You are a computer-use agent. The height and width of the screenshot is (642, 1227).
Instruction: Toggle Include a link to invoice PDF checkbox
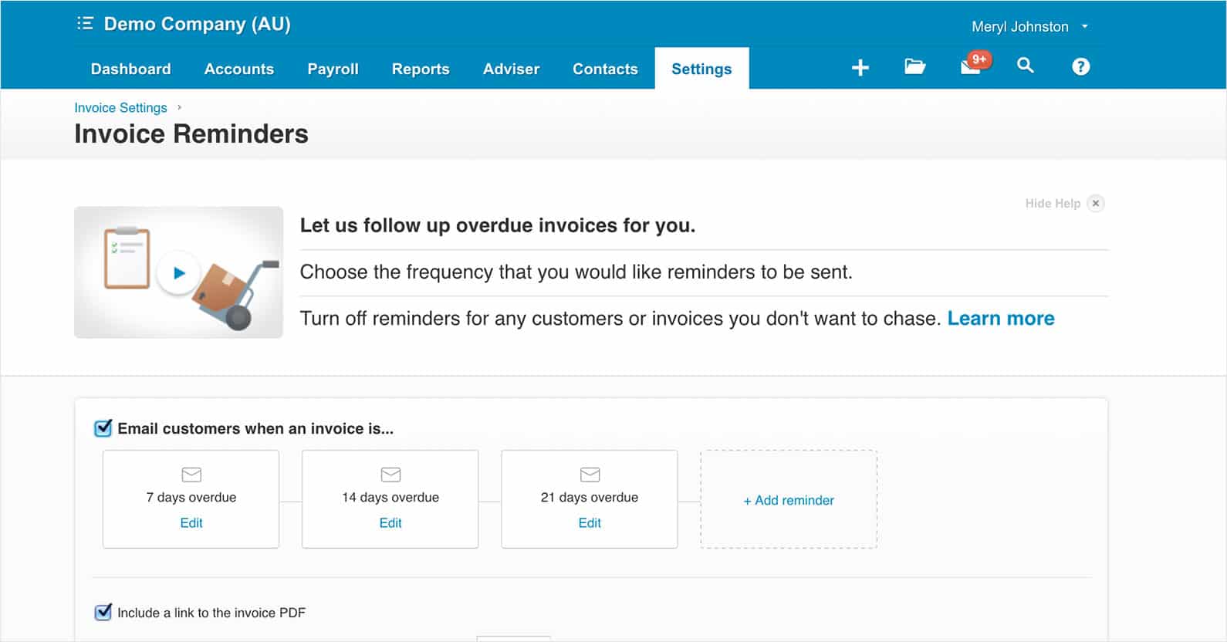103,613
